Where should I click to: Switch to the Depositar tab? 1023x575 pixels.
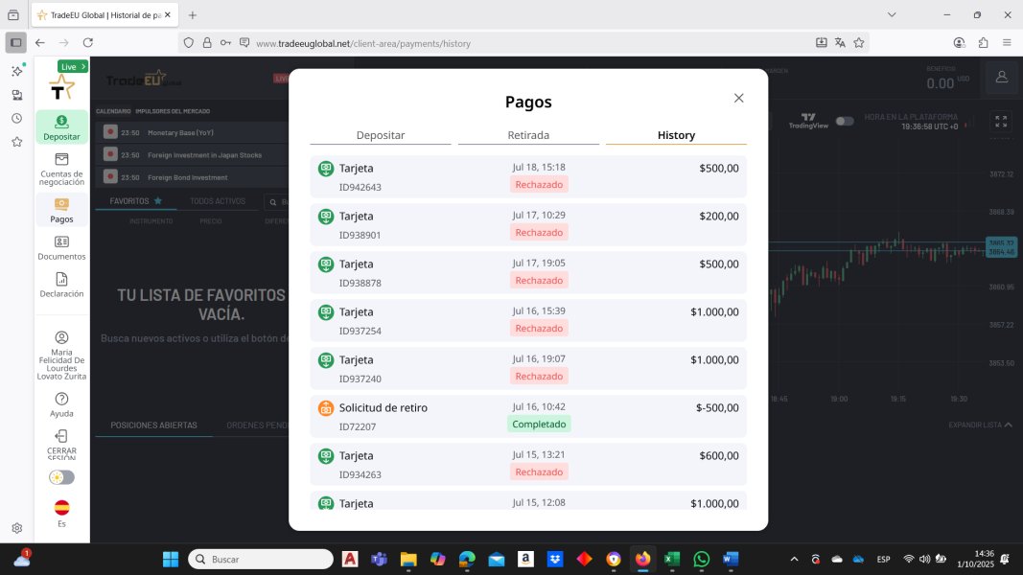pyautogui.click(x=381, y=135)
